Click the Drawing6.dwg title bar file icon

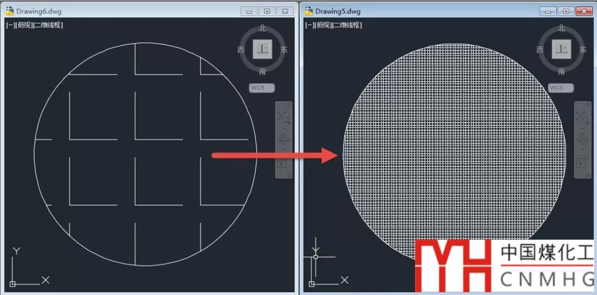pos(11,11)
